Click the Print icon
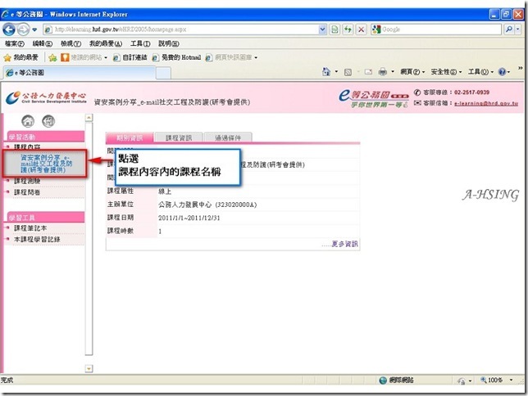 pyautogui.click(x=383, y=72)
